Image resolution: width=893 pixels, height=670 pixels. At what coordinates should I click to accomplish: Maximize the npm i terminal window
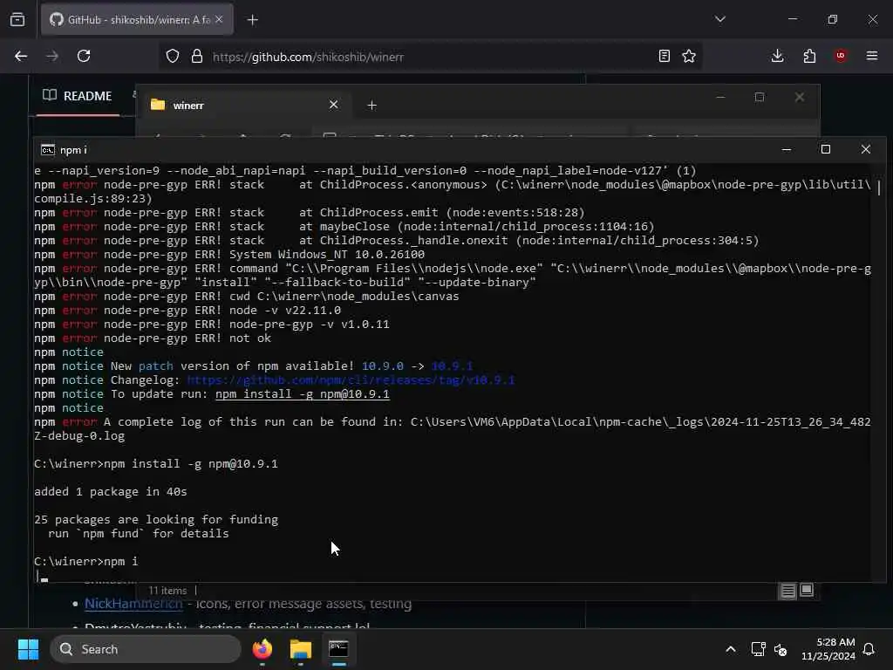tap(826, 149)
